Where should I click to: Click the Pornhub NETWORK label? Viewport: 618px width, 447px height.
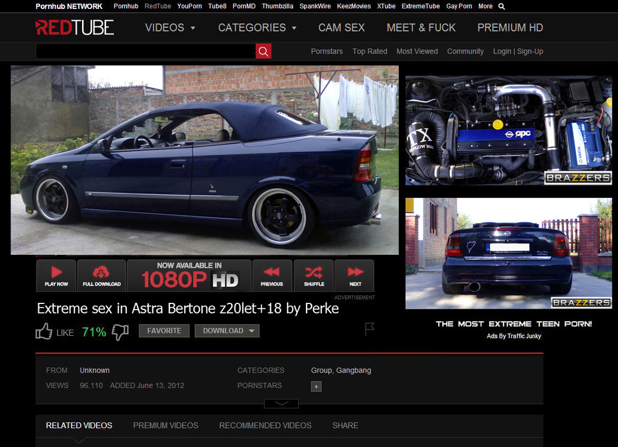tap(69, 6)
